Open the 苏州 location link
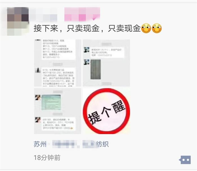Image resolution: width=197 pixels, height=171 pixels. pos(40,144)
